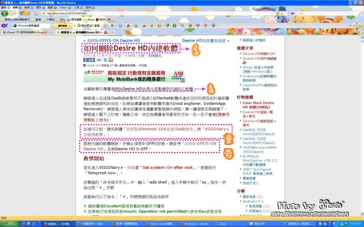Open a new tab with the plus button
This screenshot has width=364, height=227.
click(x=112, y=33)
